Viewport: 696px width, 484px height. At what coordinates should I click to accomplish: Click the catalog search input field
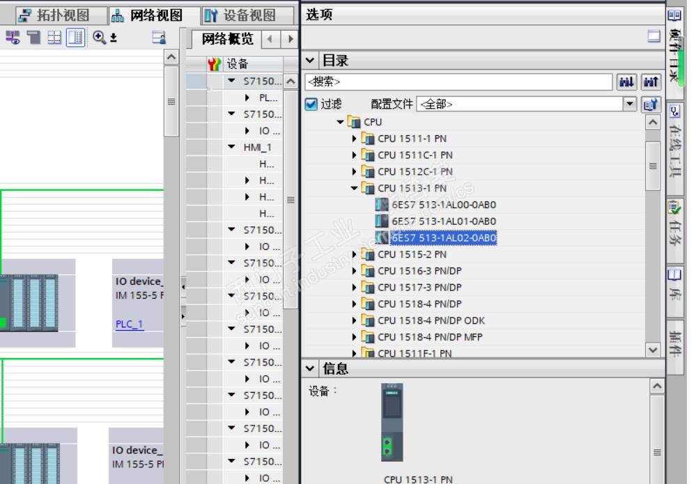(458, 81)
